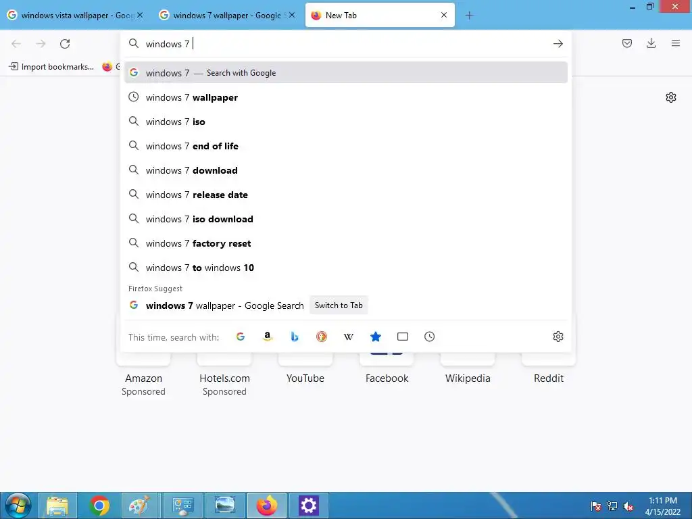Viewport: 692px width, 519px height.
Task: Choose windows 7 factory reset suggestion
Action: pyautogui.click(x=346, y=243)
